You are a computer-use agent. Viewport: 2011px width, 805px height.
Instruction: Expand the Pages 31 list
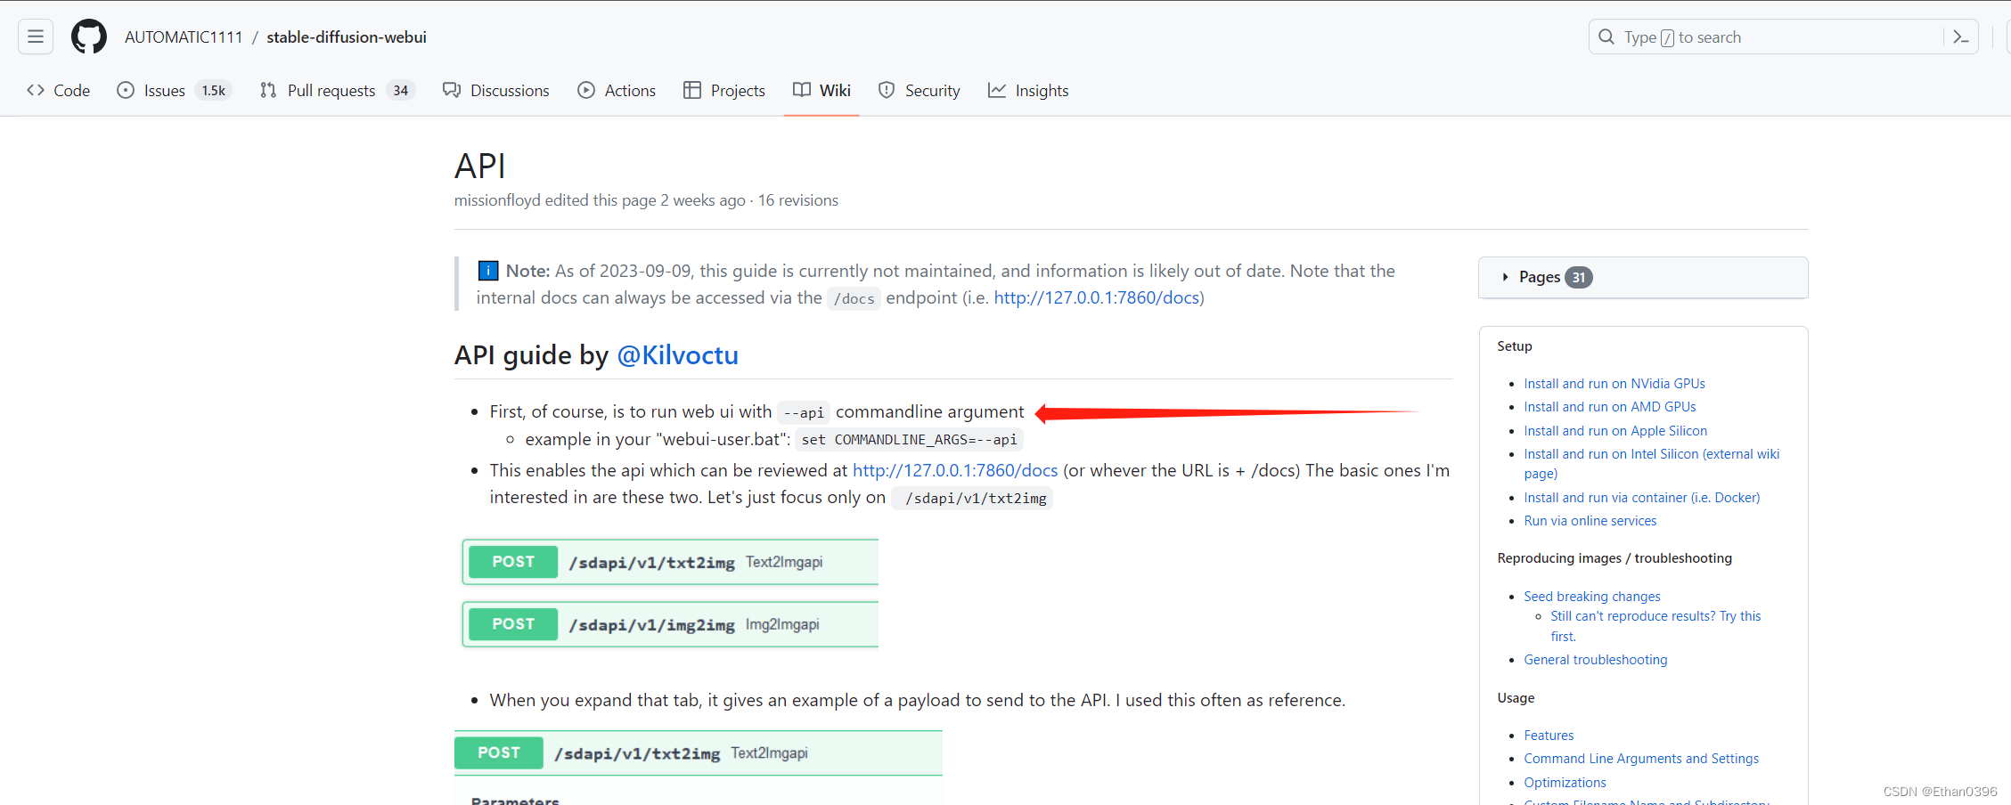point(1643,277)
